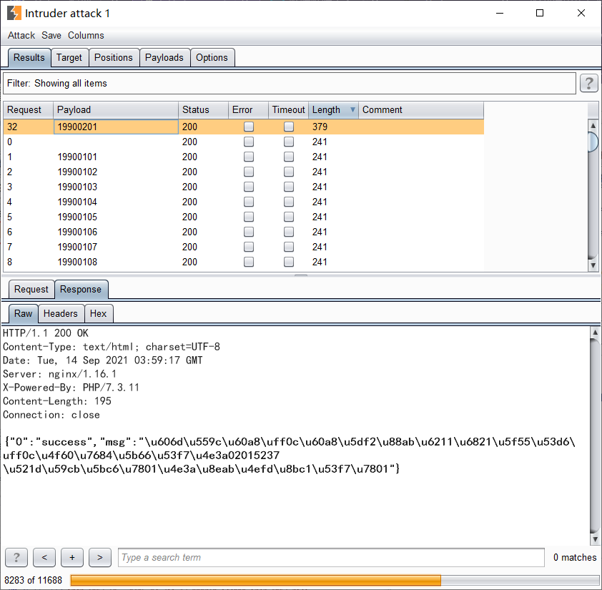Maximize the Intruder attack window

(x=539, y=13)
